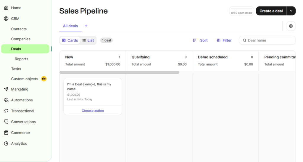Click Choose action on deal card
Screen dimensions: 303x162
[93, 111]
